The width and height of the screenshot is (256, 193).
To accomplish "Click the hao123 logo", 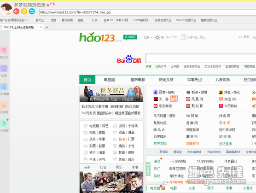I will point(100,37).
